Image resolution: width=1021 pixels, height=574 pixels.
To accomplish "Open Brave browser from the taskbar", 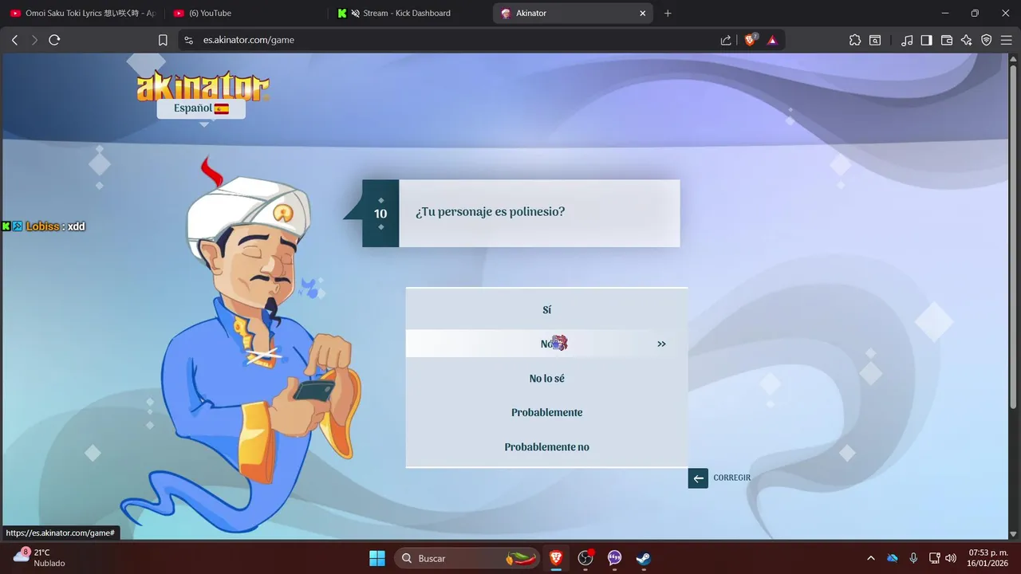I will (x=556, y=558).
